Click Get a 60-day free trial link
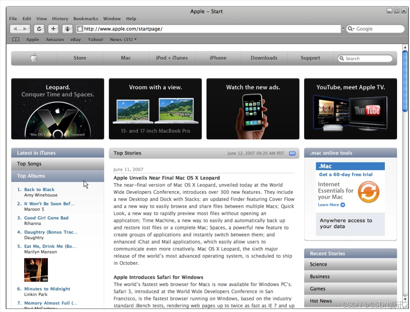The width and height of the screenshot is (410, 312). pyautogui.click(x=346, y=175)
